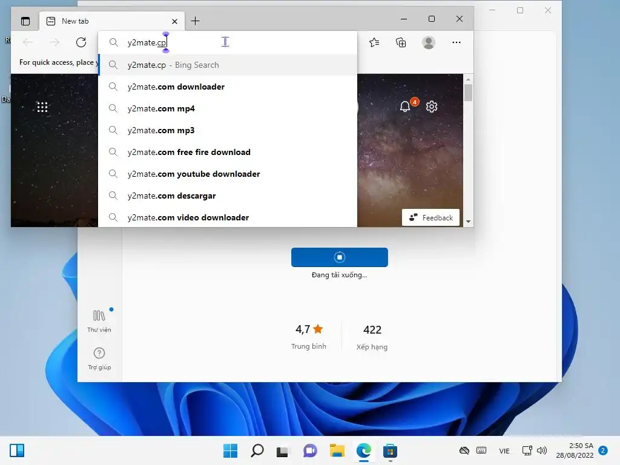Open Chat app on the taskbar
This screenshot has width=620, height=465.
click(311, 450)
